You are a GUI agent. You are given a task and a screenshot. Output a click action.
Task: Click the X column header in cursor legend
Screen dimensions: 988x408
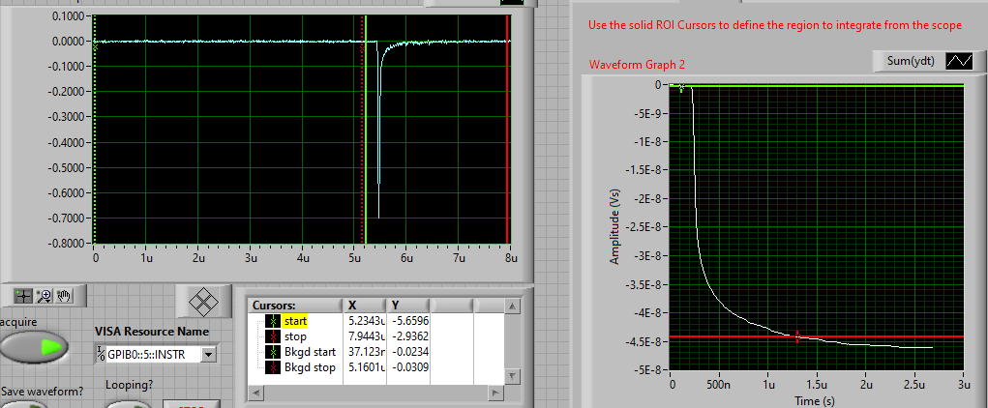(364, 306)
